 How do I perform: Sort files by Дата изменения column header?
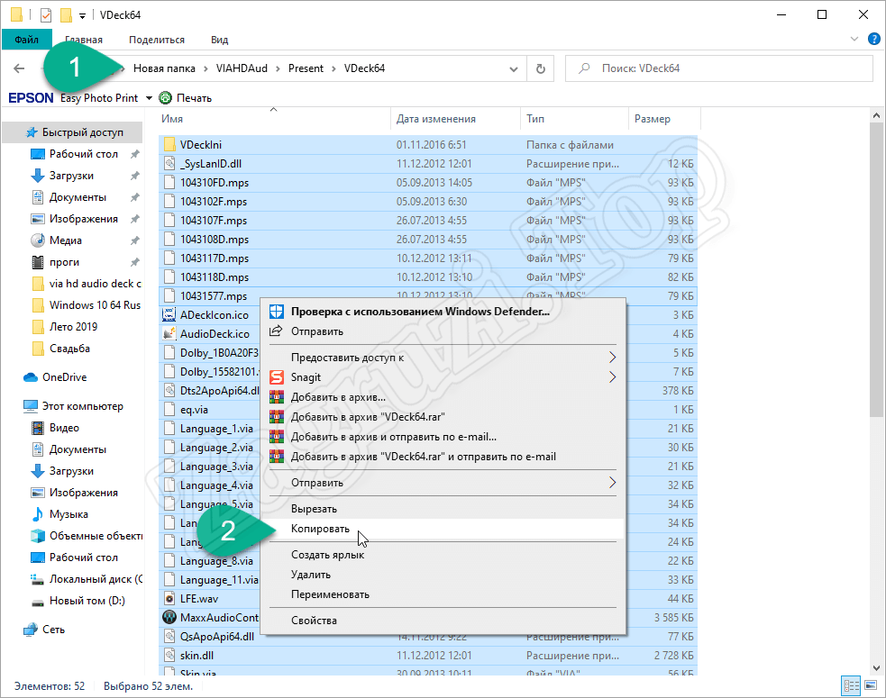tap(436, 119)
